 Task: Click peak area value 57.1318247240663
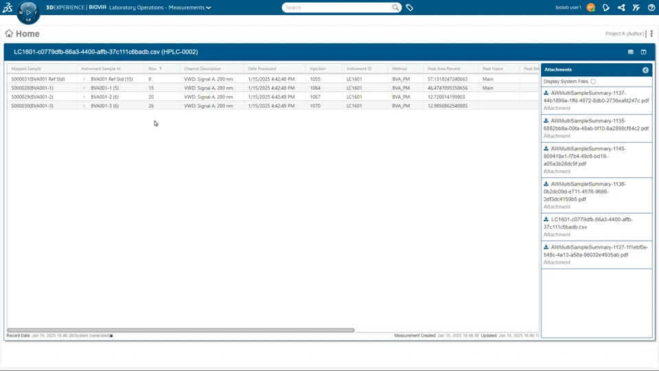[448, 79]
